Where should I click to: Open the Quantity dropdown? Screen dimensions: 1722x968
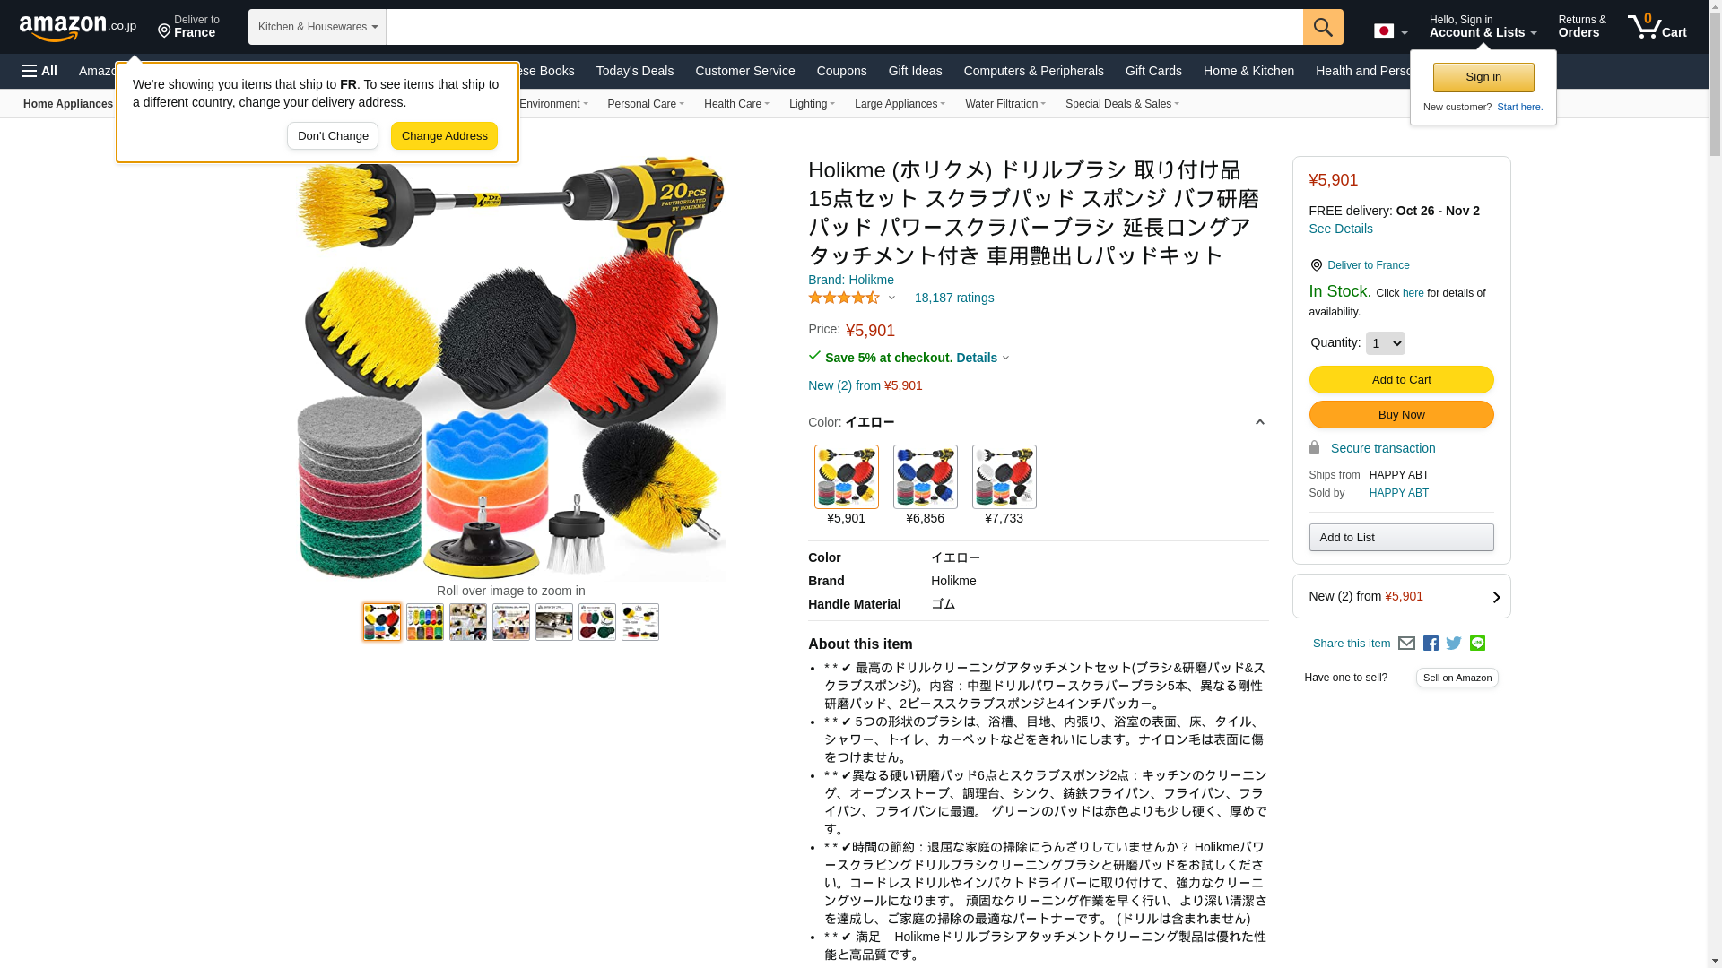pyautogui.click(x=1385, y=343)
